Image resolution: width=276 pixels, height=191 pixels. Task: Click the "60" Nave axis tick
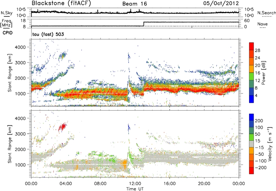tap(247, 21)
